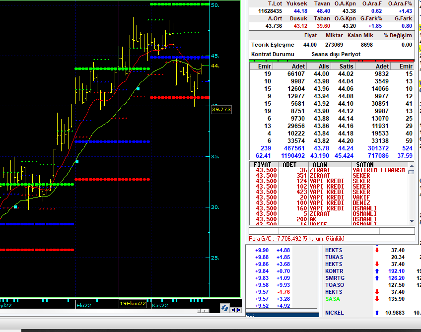The width and height of the screenshot is (421, 332).
Task: Click the Teorik Eşleşme label
Action: coord(273,45)
